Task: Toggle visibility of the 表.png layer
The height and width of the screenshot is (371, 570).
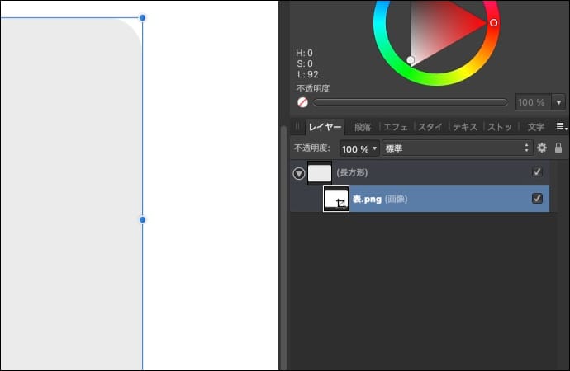Action: [537, 199]
